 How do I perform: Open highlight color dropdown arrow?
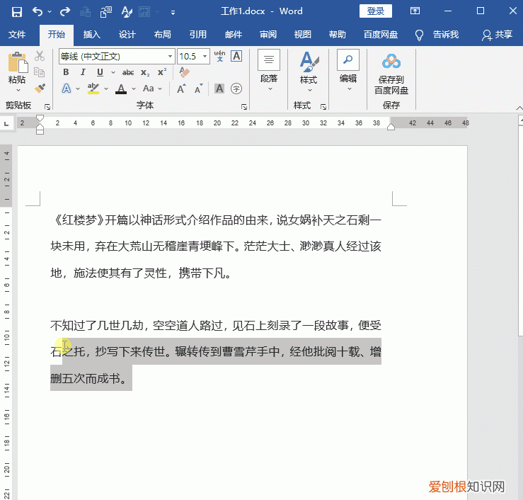(106, 89)
